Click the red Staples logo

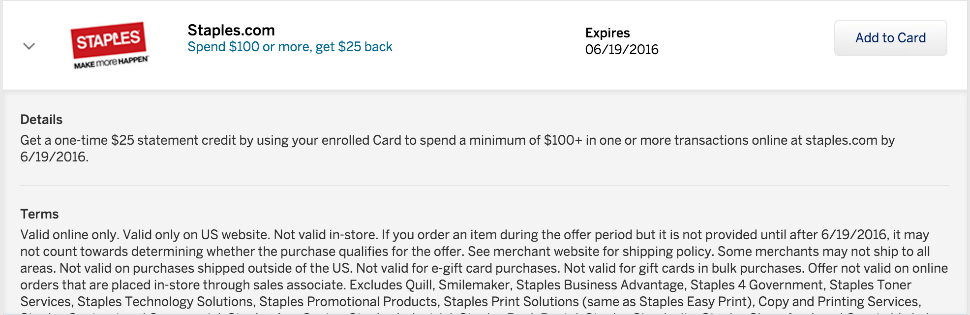point(108,39)
